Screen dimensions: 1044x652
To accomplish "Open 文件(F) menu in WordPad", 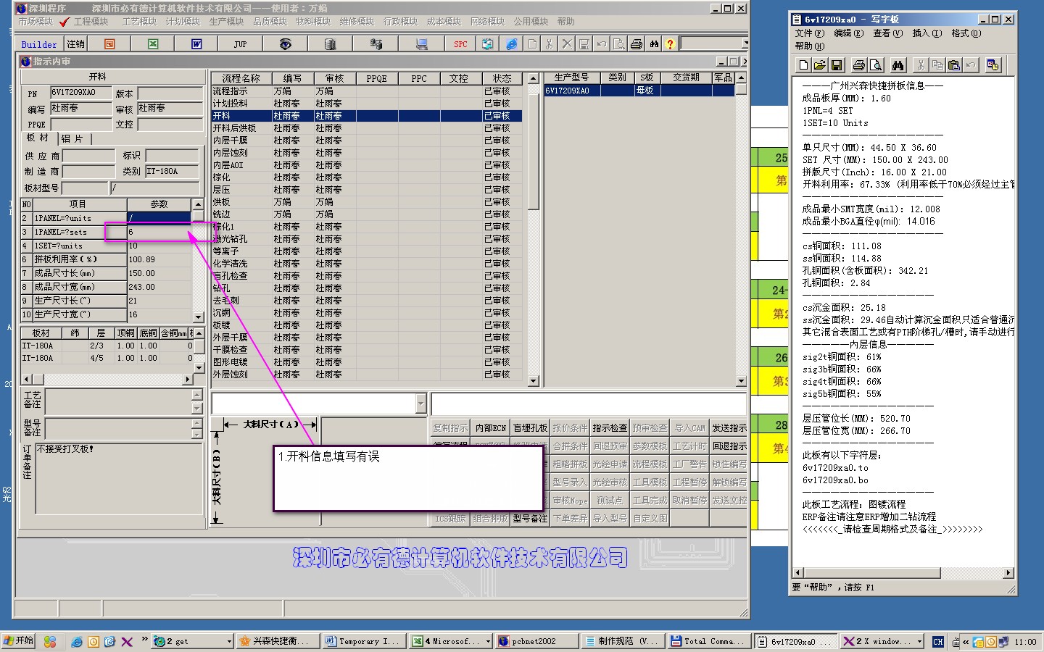I will click(x=809, y=33).
